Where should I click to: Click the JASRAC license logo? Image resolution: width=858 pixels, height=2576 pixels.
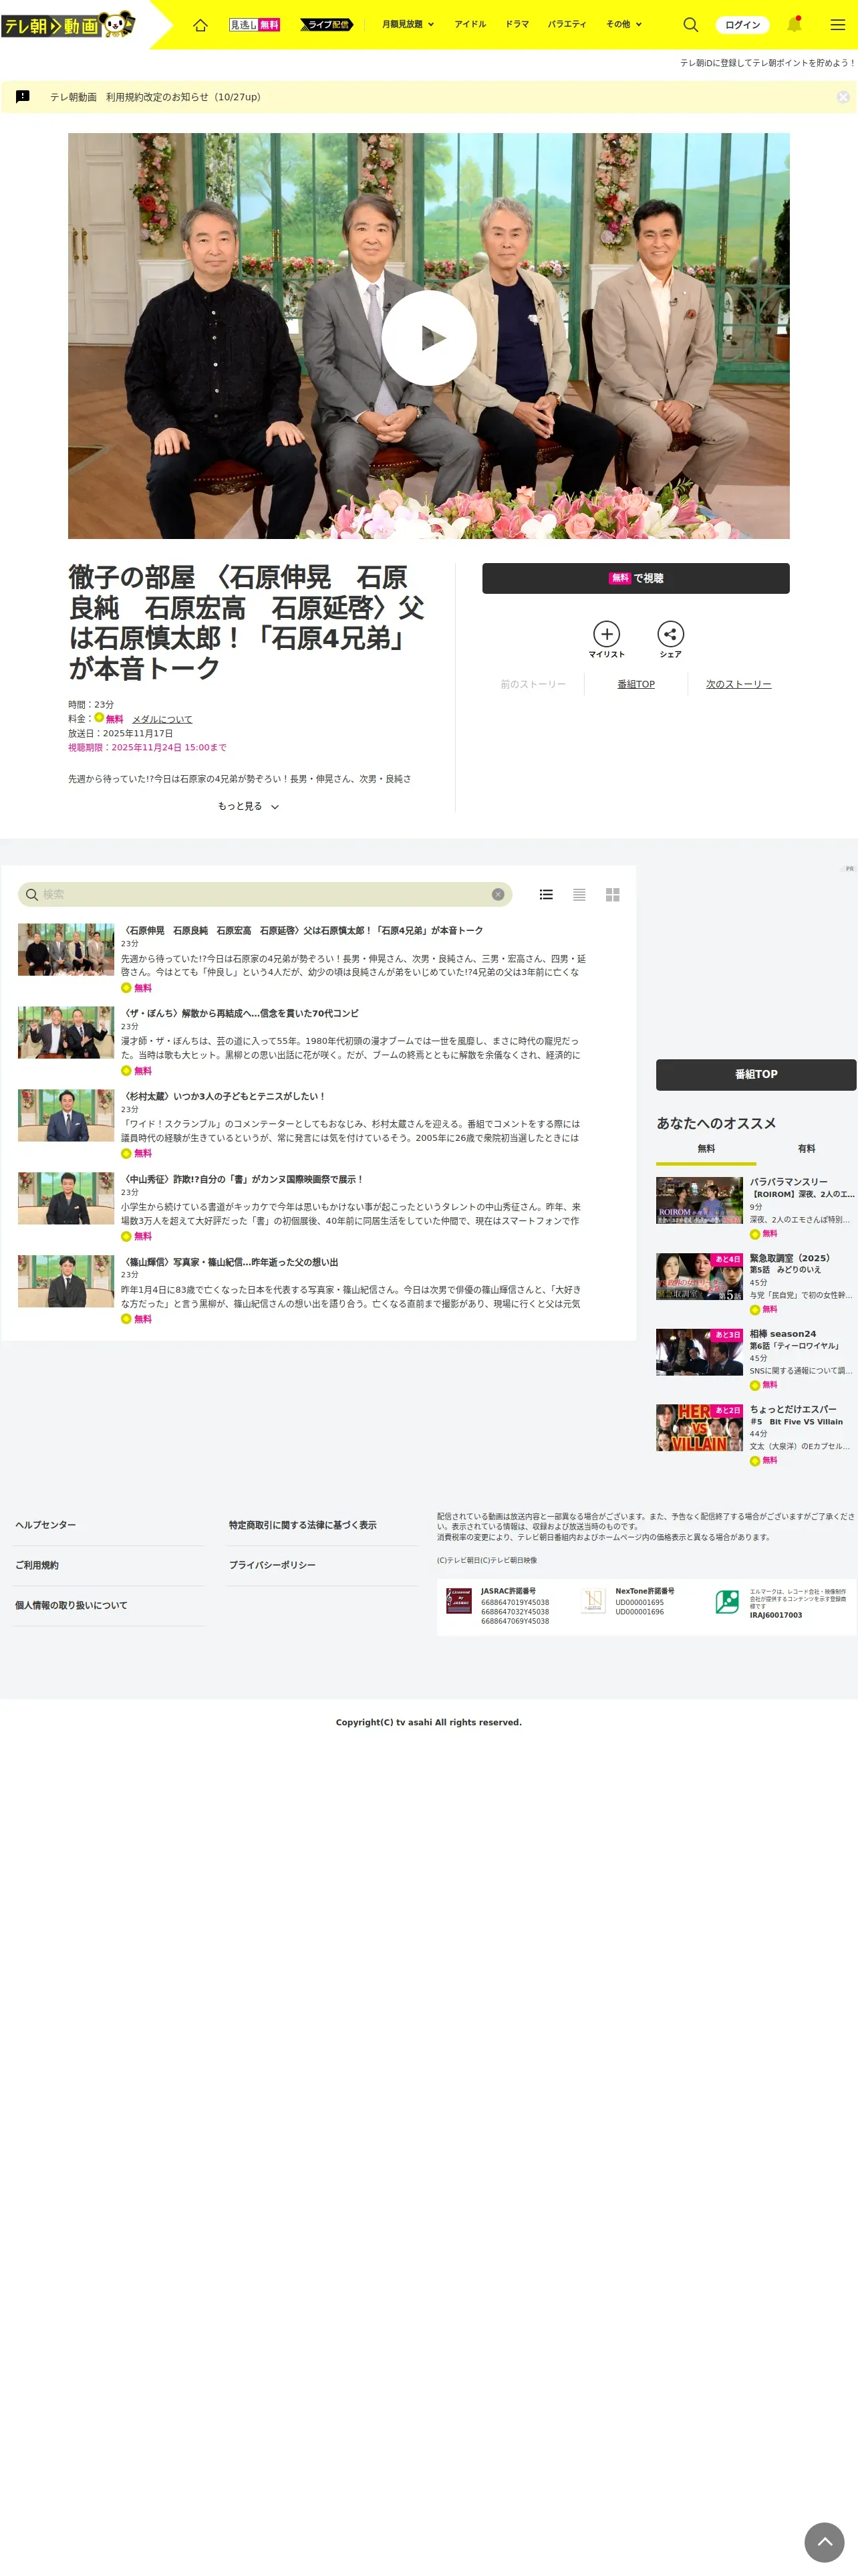click(x=458, y=1601)
